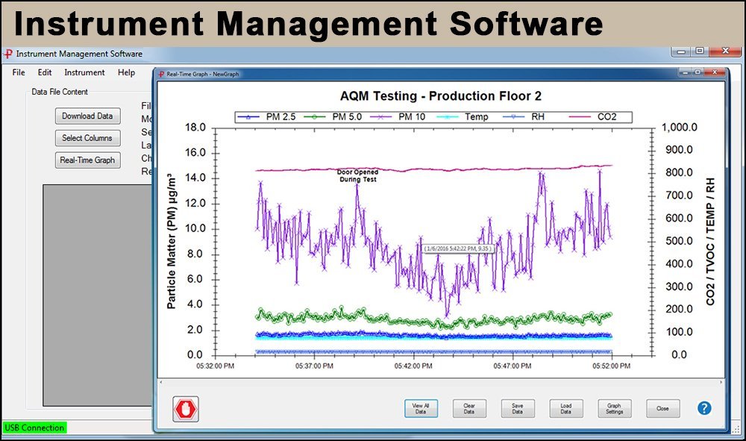The height and width of the screenshot is (441, 746).
Task: Click the Real-Time Graph window title icon
Action: pyautogui.click(x=160, y=74)
